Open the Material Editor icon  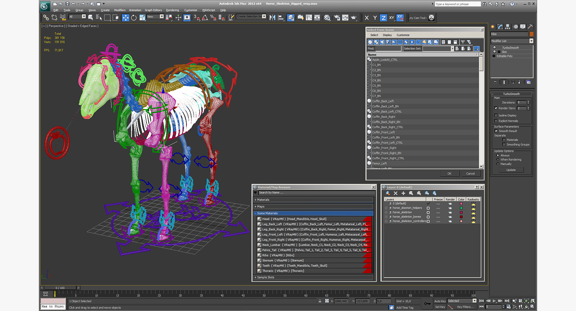[x=327, y=17]
